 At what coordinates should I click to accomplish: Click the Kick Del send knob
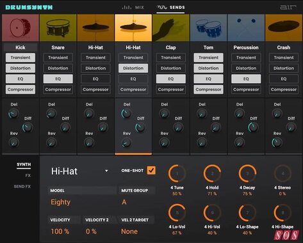[13, 114]
